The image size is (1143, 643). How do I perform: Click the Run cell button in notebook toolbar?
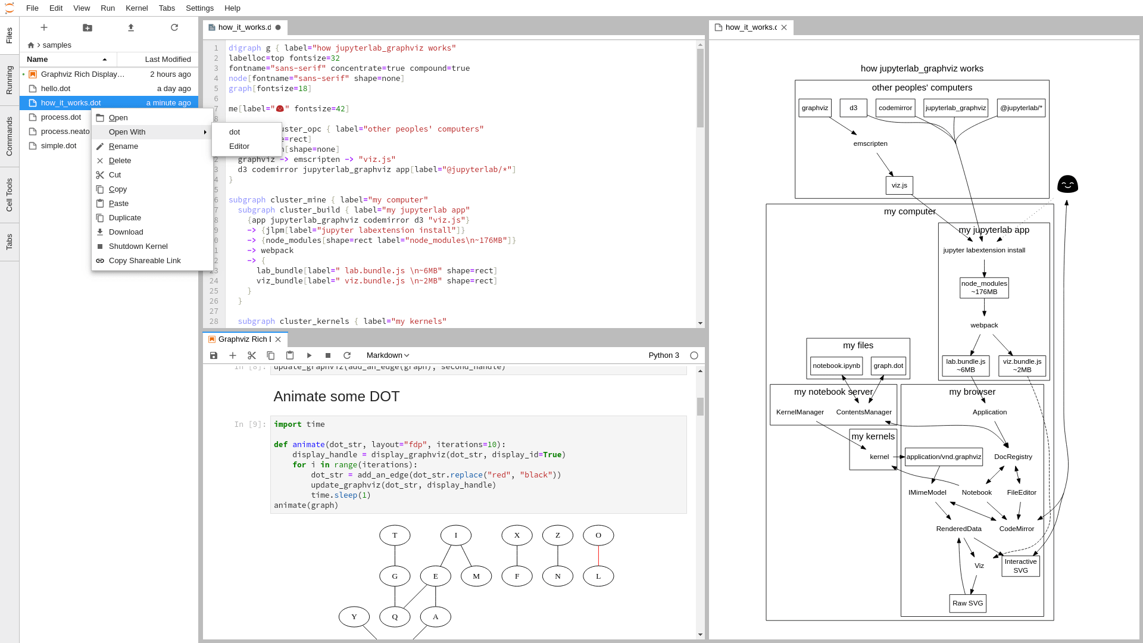pos(308,355)
